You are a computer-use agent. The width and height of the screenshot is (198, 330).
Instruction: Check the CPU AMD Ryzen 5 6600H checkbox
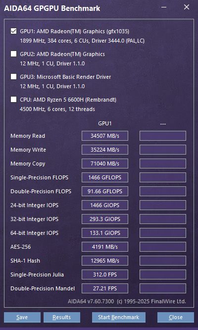pos(14,100)
